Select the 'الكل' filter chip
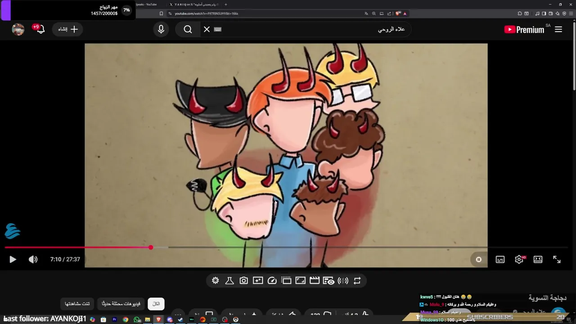 click(x=156, y=304)
